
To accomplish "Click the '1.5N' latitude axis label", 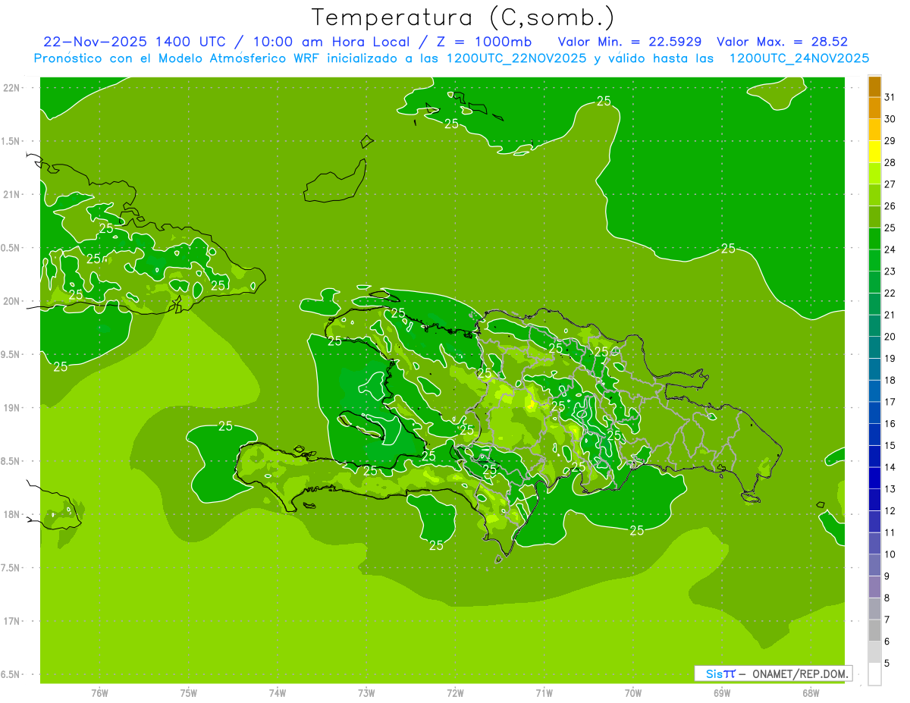I will 11,141.
